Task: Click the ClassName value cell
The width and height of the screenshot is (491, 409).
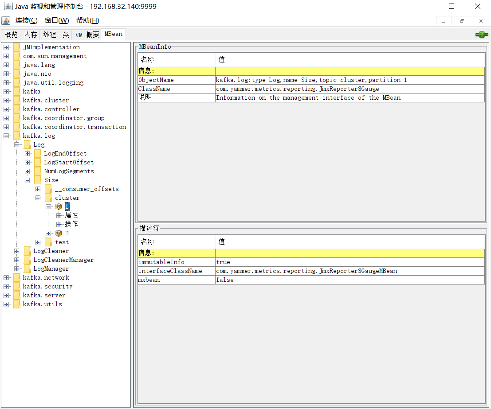Action: click(350, 89)
